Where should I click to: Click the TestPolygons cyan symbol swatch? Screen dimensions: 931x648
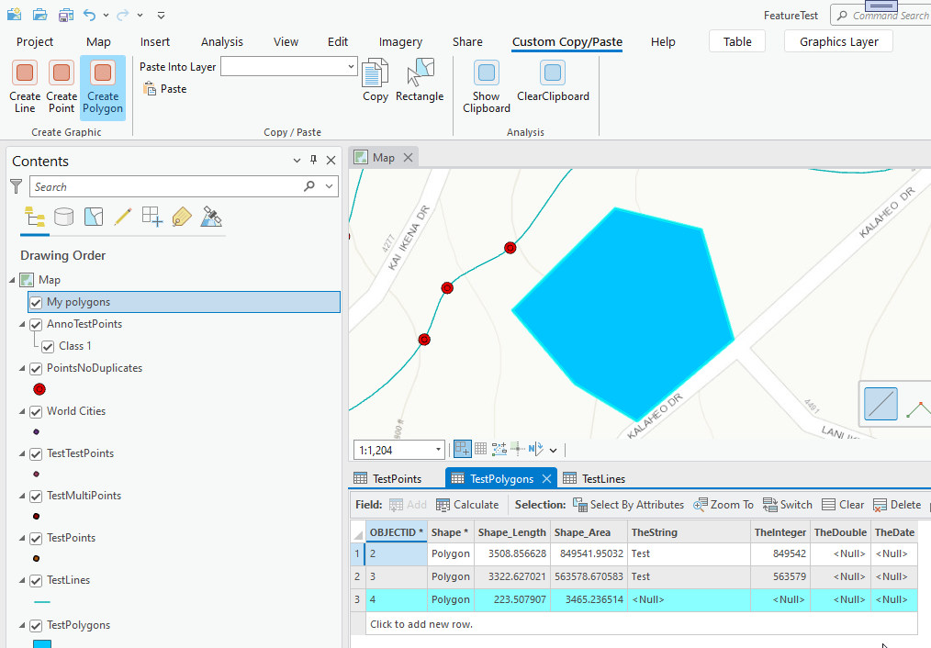[x=42, y=643]
